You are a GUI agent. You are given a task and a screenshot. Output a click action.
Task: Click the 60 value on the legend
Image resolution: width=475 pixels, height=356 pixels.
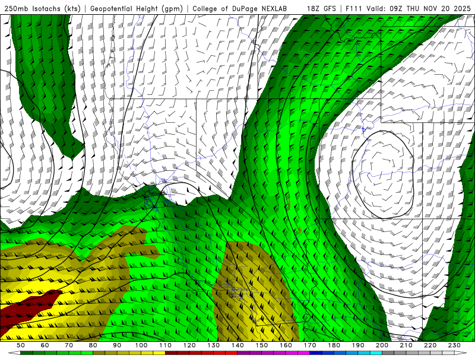pyautogui.click(x=45, y=345)
